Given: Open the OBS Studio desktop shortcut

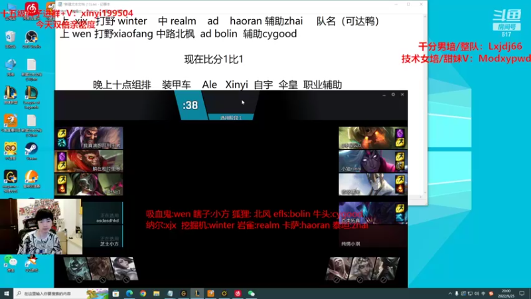Looking at the screenshot, I should pos(31,39).
